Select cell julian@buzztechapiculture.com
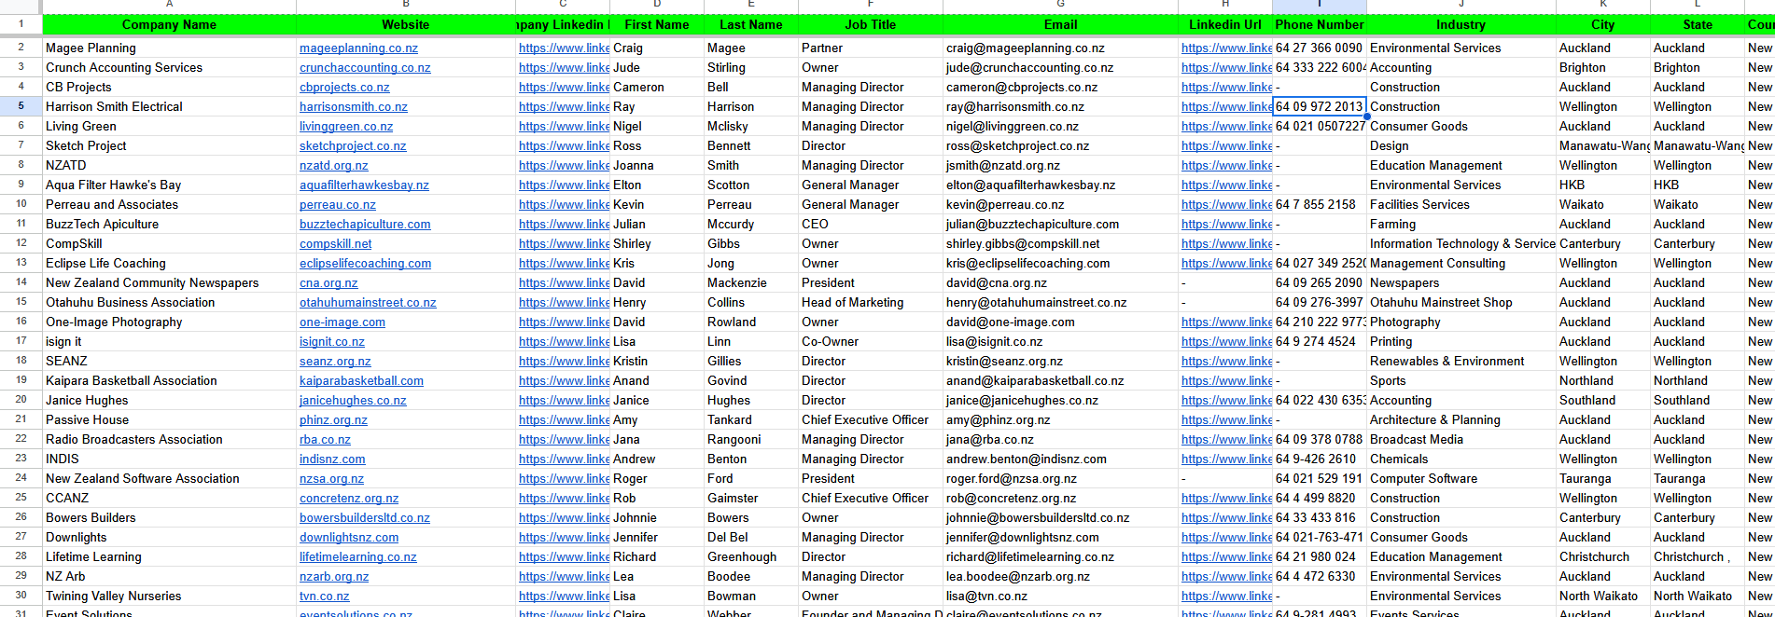Screen dimensions: 1775x617 click(x=1061, y=225)
